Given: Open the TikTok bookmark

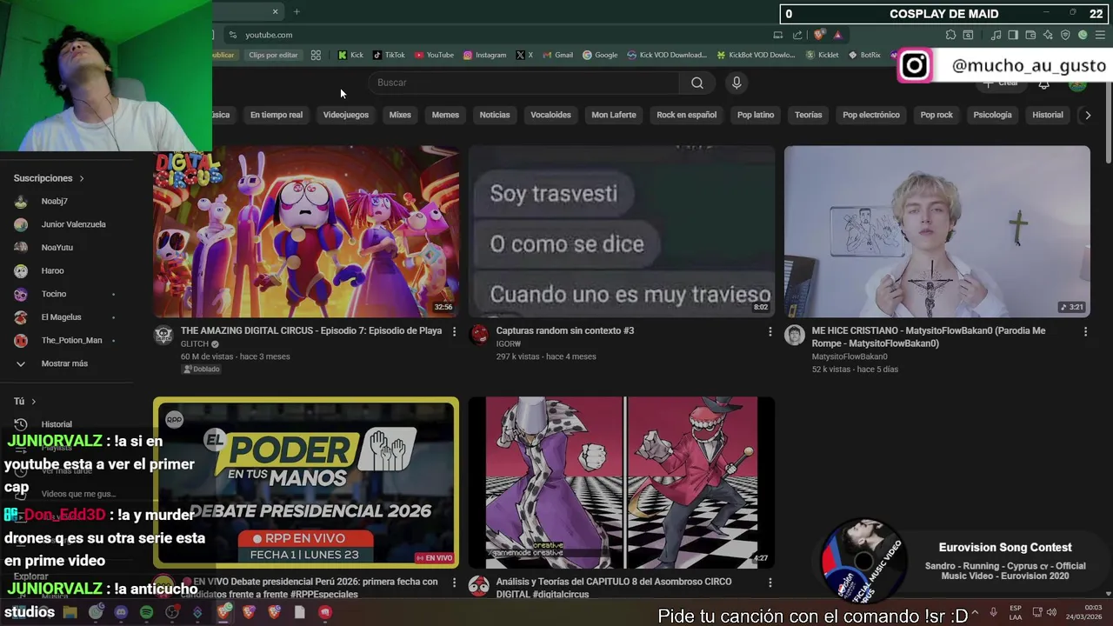Looking at the screenshot, I should pyautogui.click(x=389, y=55).
